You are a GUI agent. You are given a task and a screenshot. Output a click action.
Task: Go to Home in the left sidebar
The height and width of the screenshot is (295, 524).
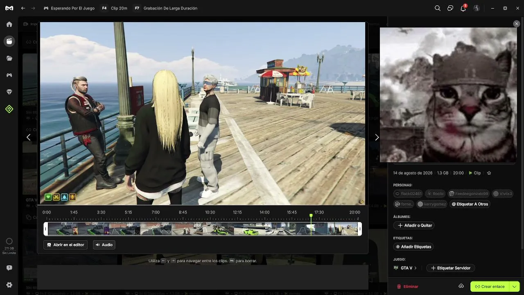coord(9,24)
